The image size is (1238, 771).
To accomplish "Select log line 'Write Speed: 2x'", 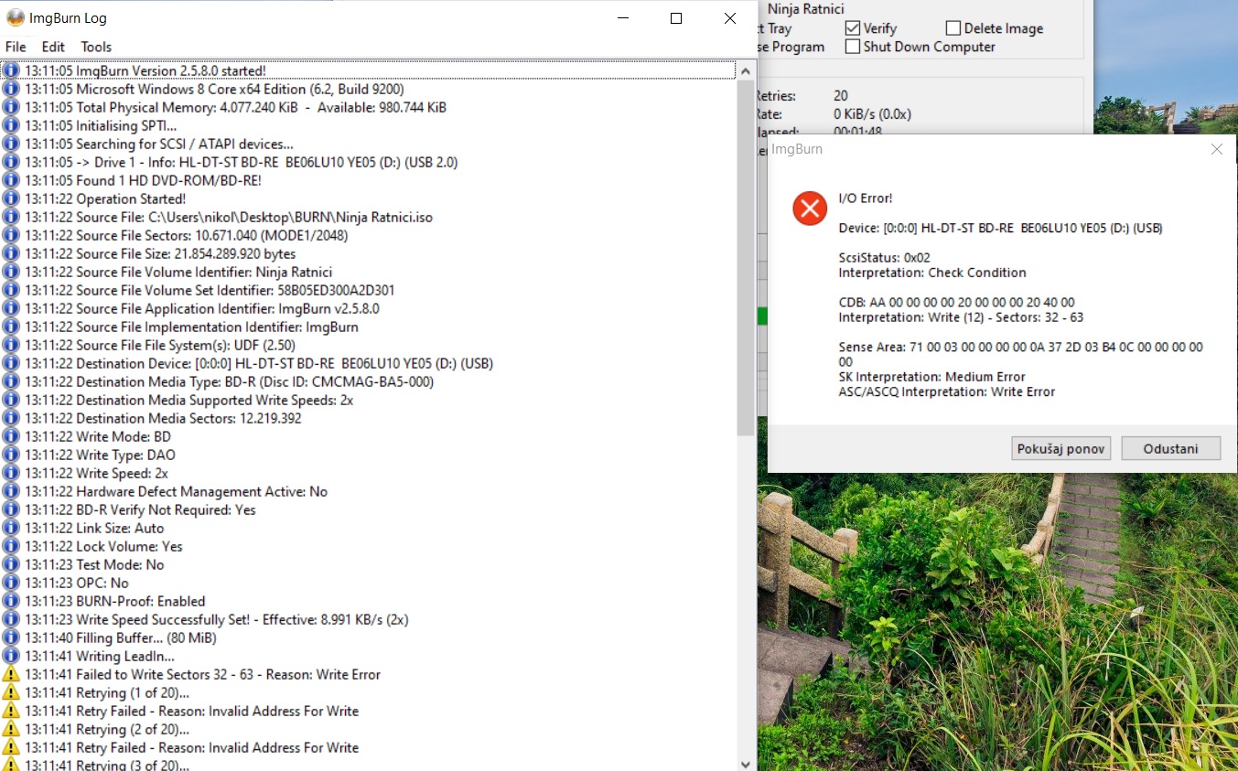I will click(369, 473).
